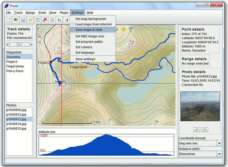The height and width of the screenshot is (167, 228).
Task: Rotate photo left with the counterclockwise arrow
Action: pyautogui.click(x=197, y=130)
